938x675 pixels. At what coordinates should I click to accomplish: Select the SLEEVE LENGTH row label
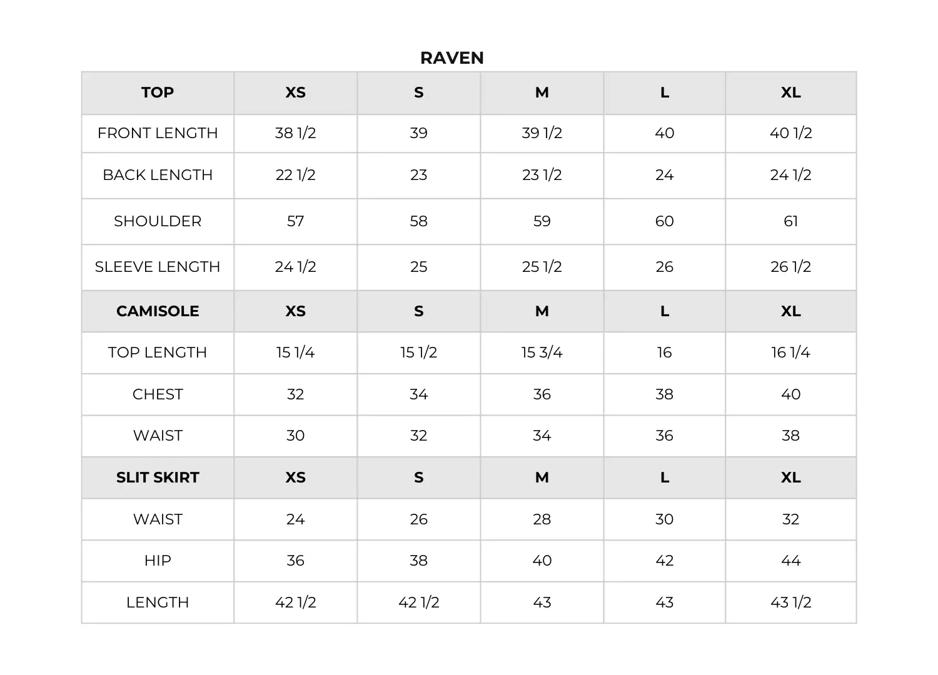158,267
